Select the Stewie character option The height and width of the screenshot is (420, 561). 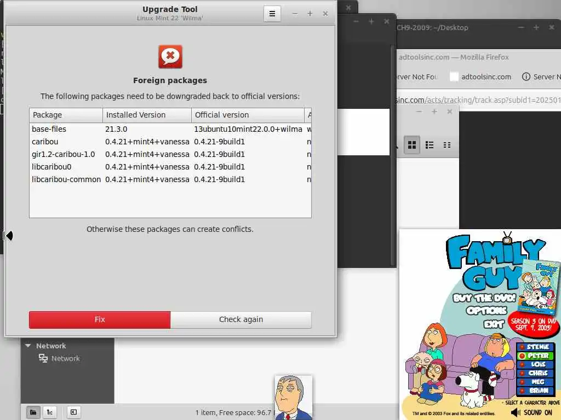[535, 347]
